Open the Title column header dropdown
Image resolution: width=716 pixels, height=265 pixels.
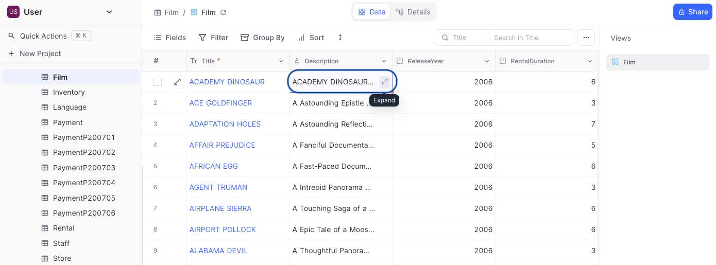(x=281, y=61)
